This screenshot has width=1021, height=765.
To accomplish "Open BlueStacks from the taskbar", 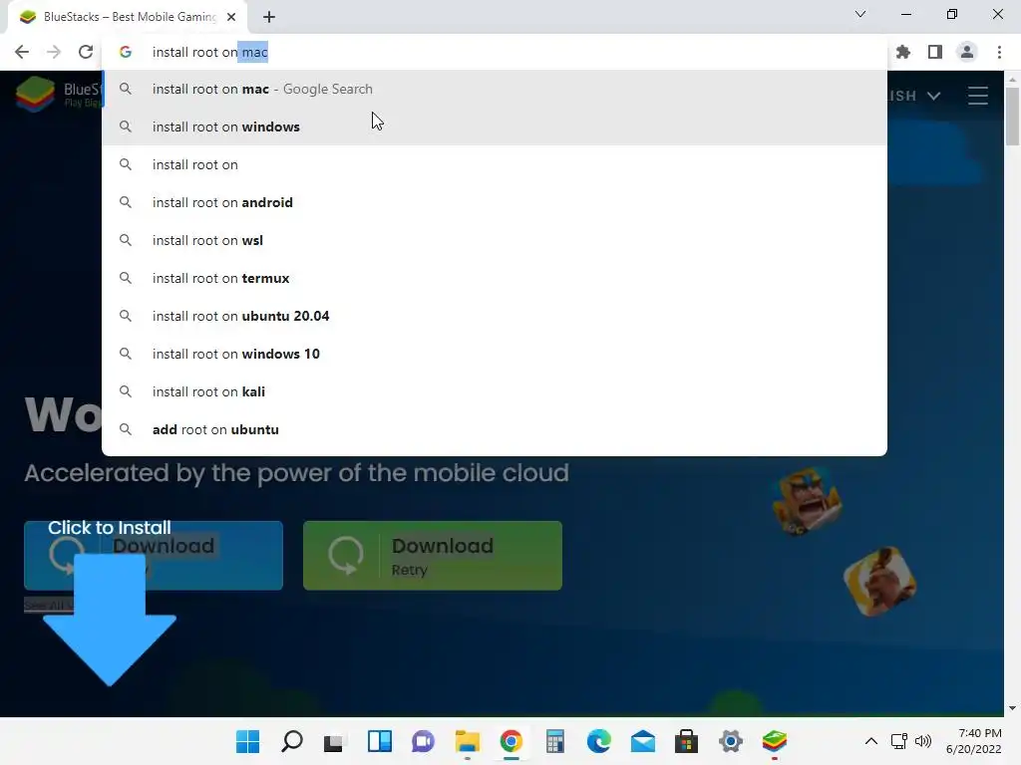I will click(774, 741).
